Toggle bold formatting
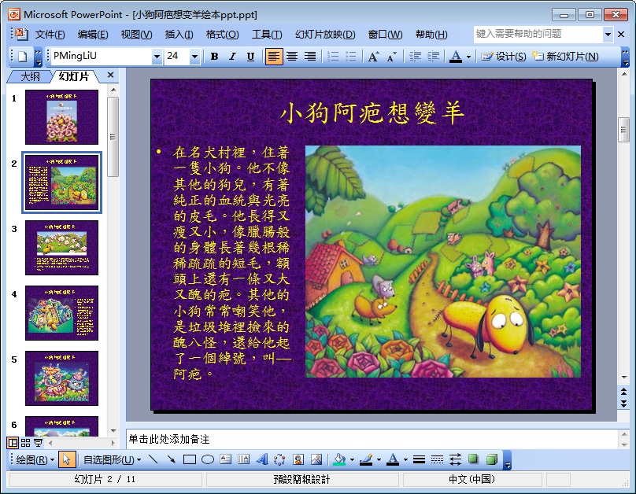 215,57
